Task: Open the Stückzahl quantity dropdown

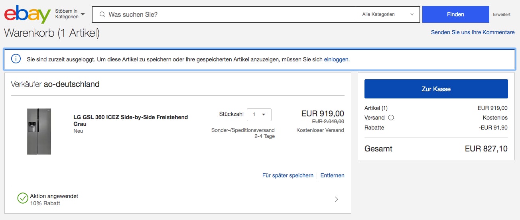Action: [x=259, y=115]
